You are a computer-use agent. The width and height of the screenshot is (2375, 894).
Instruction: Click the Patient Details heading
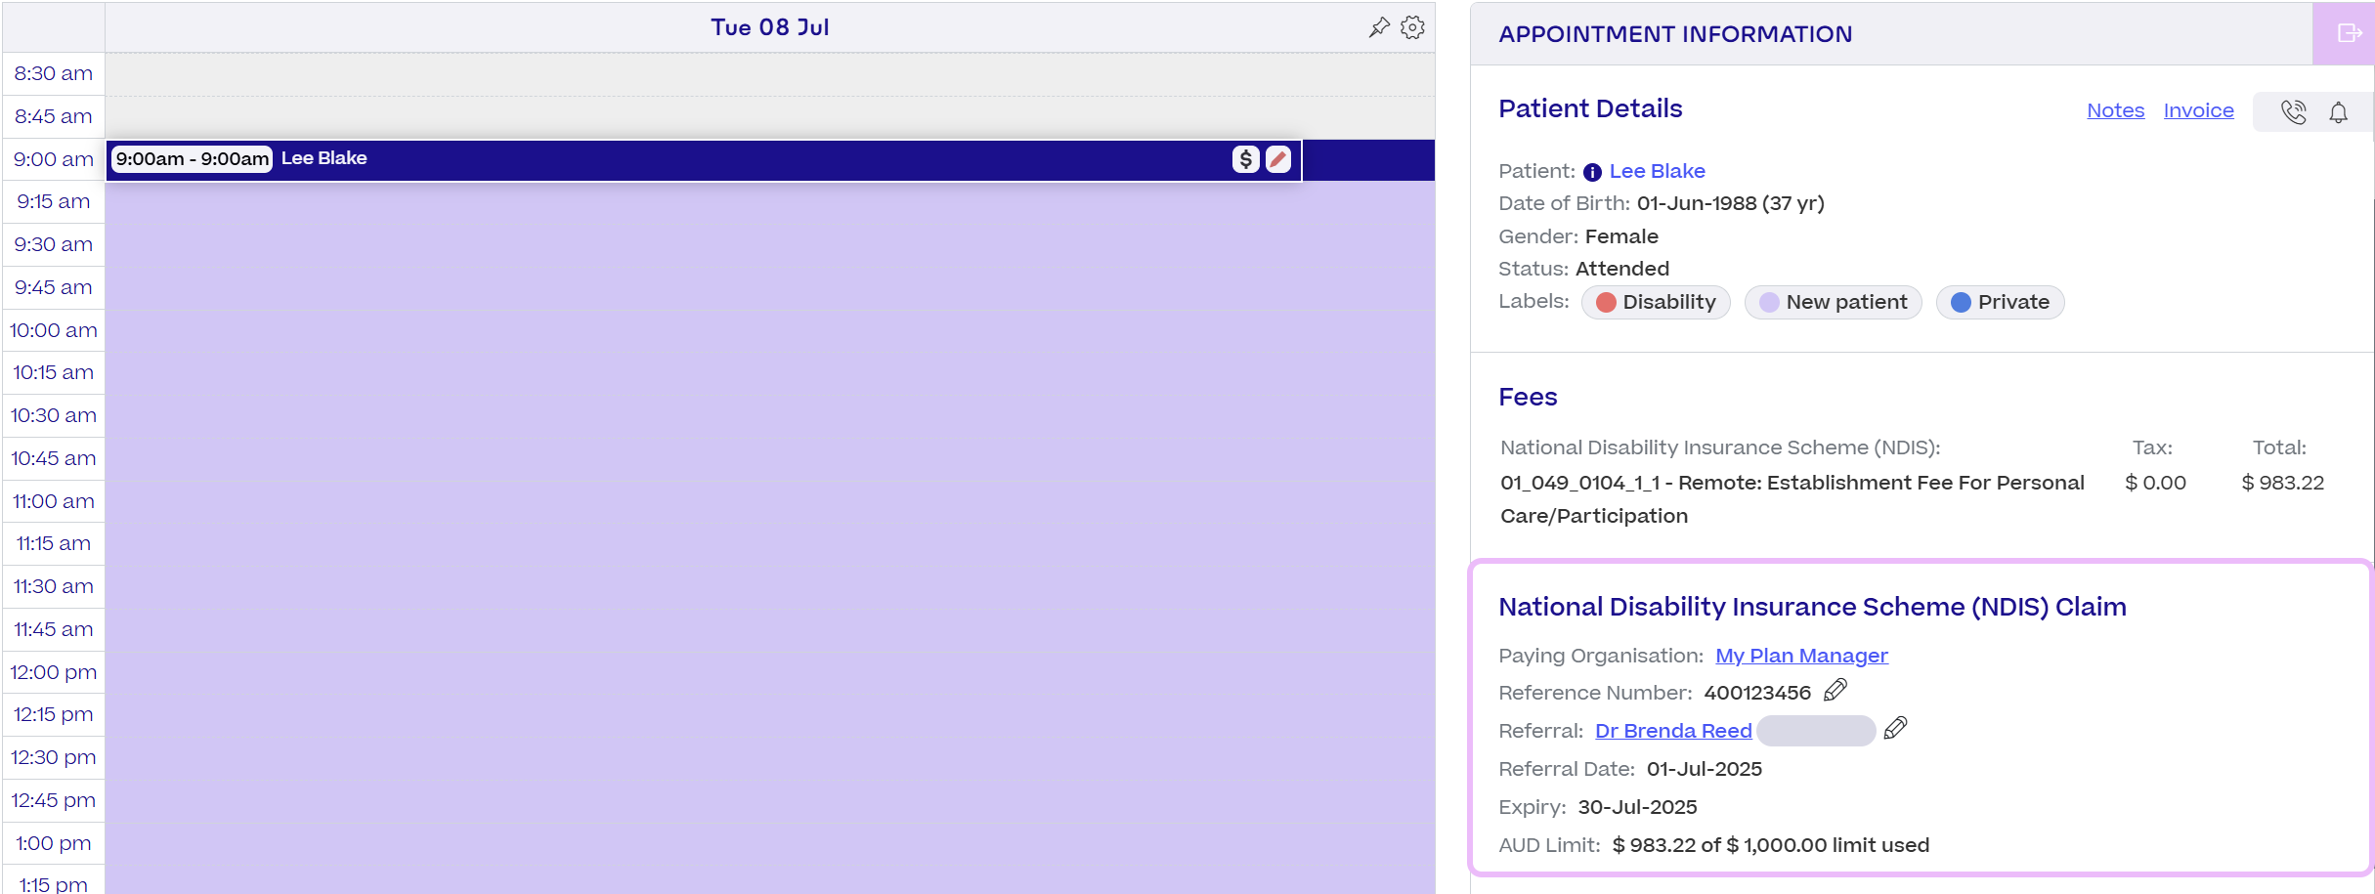(1590, 108)
